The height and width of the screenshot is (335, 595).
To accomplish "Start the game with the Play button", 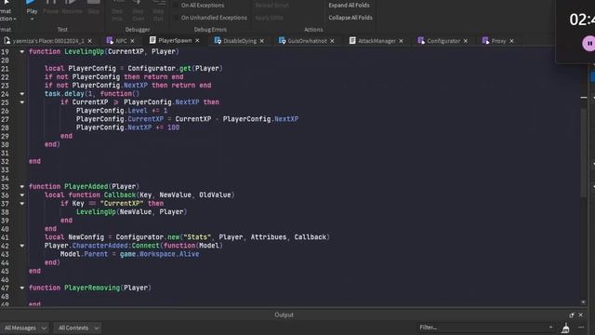I will 32,7.
